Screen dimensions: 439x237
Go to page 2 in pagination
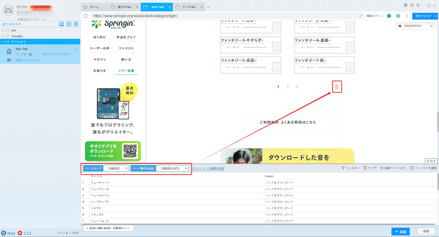(x=287, y=87)
